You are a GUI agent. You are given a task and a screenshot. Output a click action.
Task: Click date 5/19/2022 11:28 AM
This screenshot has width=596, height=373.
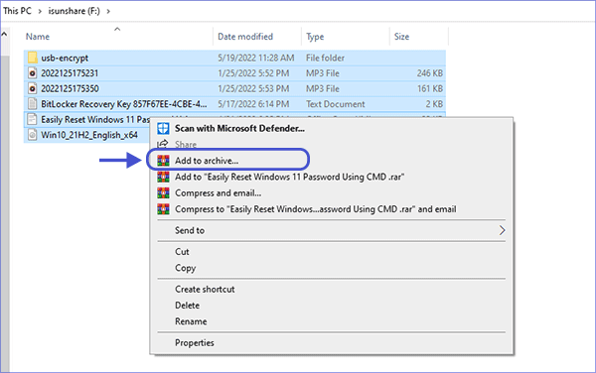coord(256,58)
